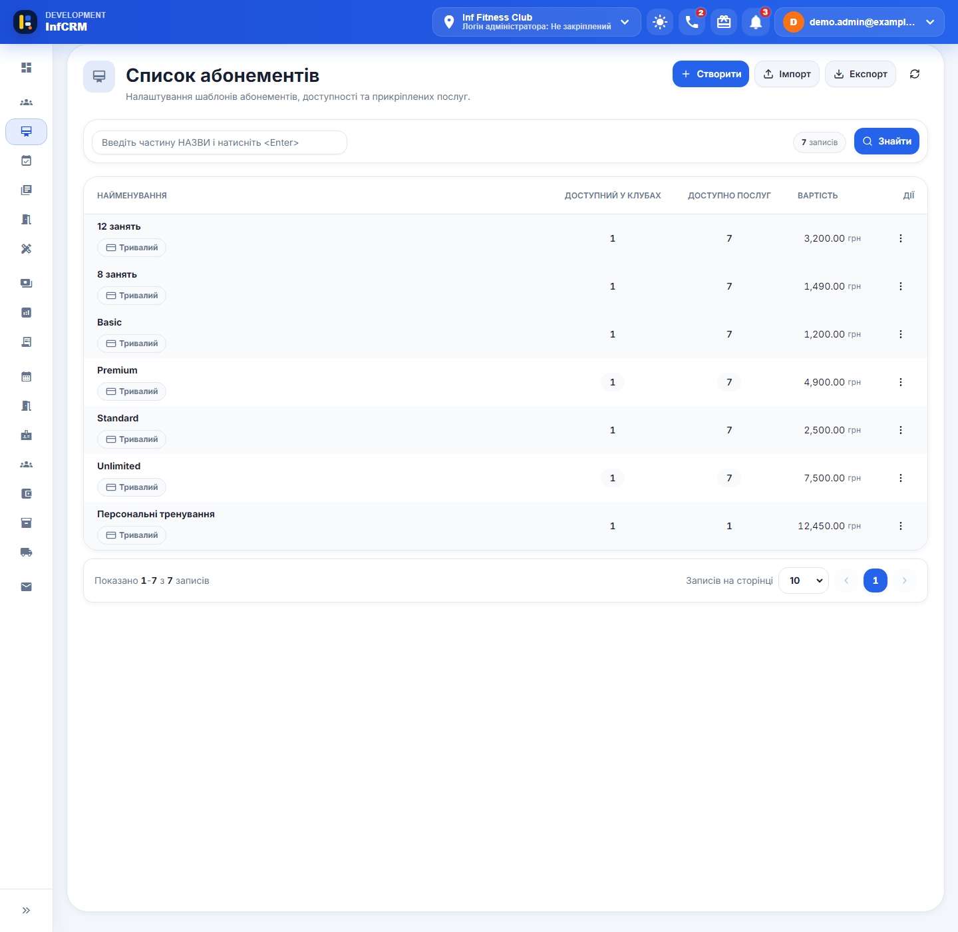Viewport: 958px width, 932px height.
Task: Click the Експорт button
Action: coord(860,74)
